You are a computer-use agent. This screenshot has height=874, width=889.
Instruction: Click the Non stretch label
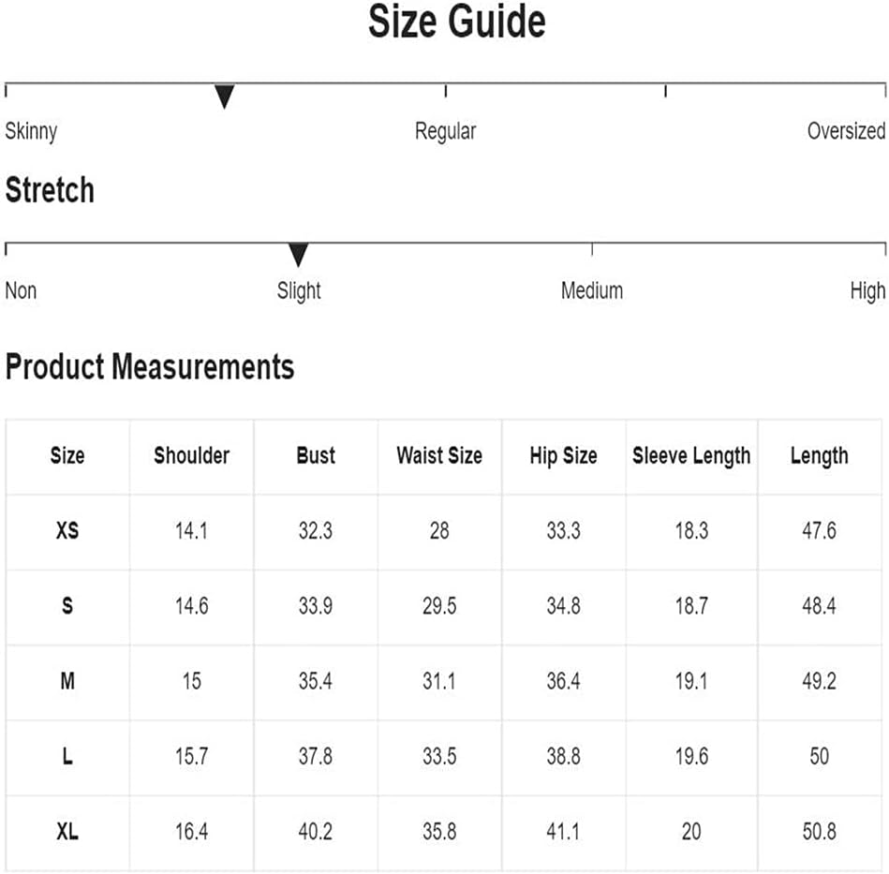coord(21,290)
